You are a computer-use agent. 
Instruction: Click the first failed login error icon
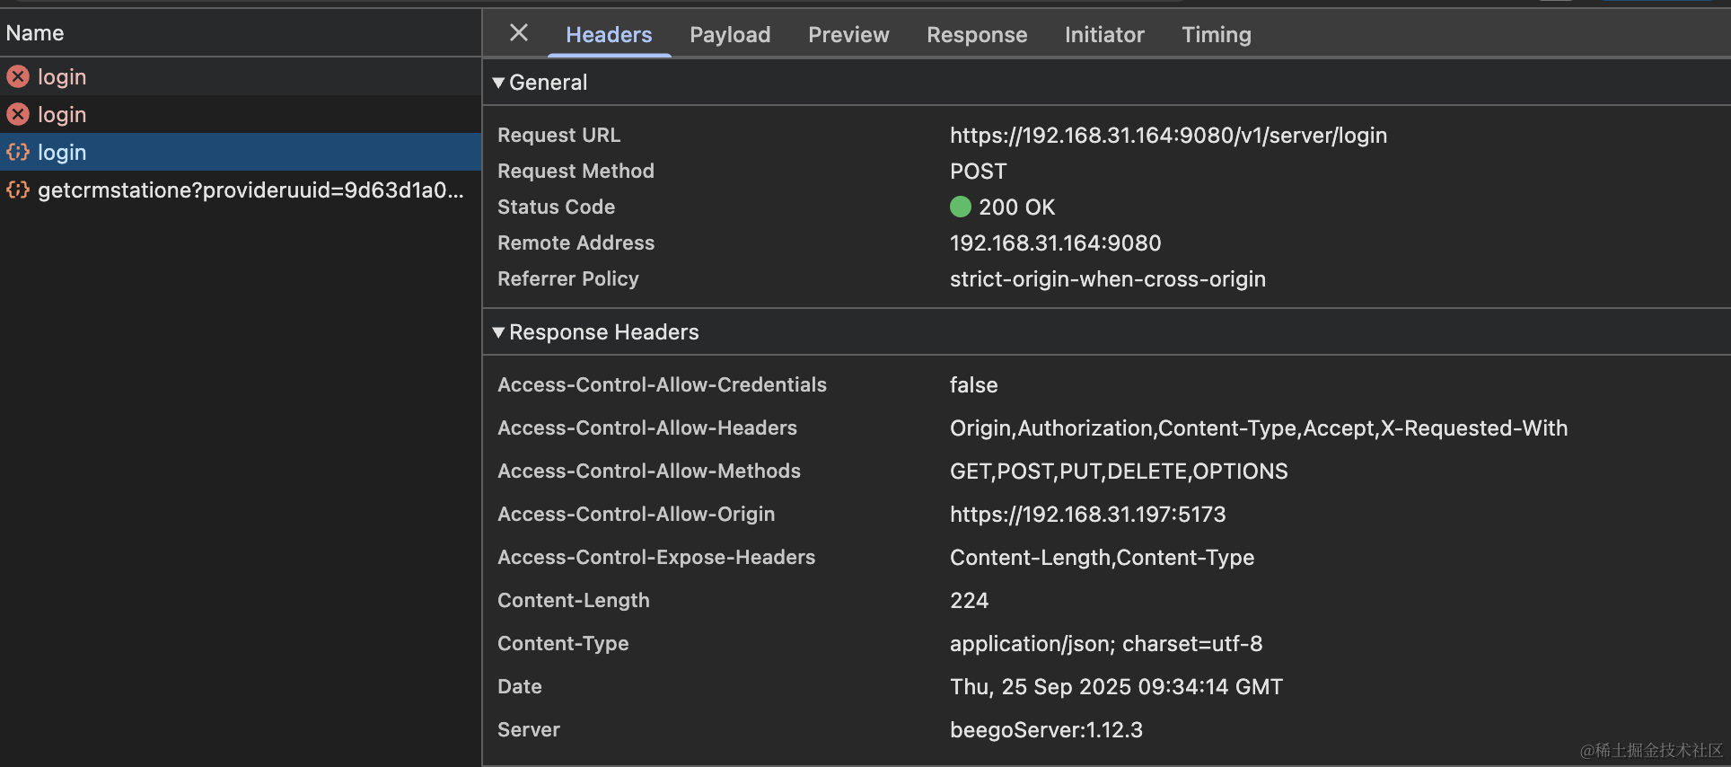click(x=18, y=77)
